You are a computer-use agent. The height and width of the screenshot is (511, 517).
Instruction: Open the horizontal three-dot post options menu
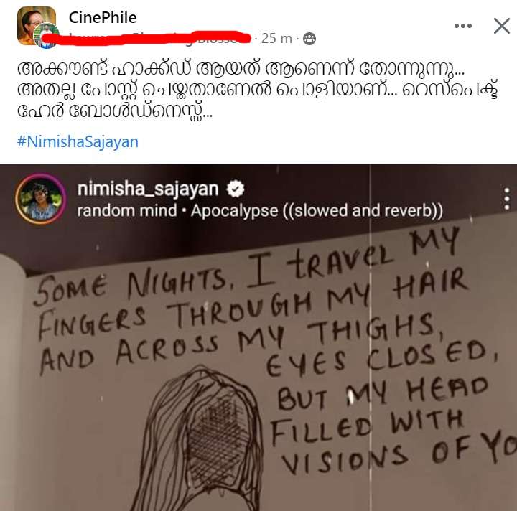pyautogui.click(x=463, y=26)
